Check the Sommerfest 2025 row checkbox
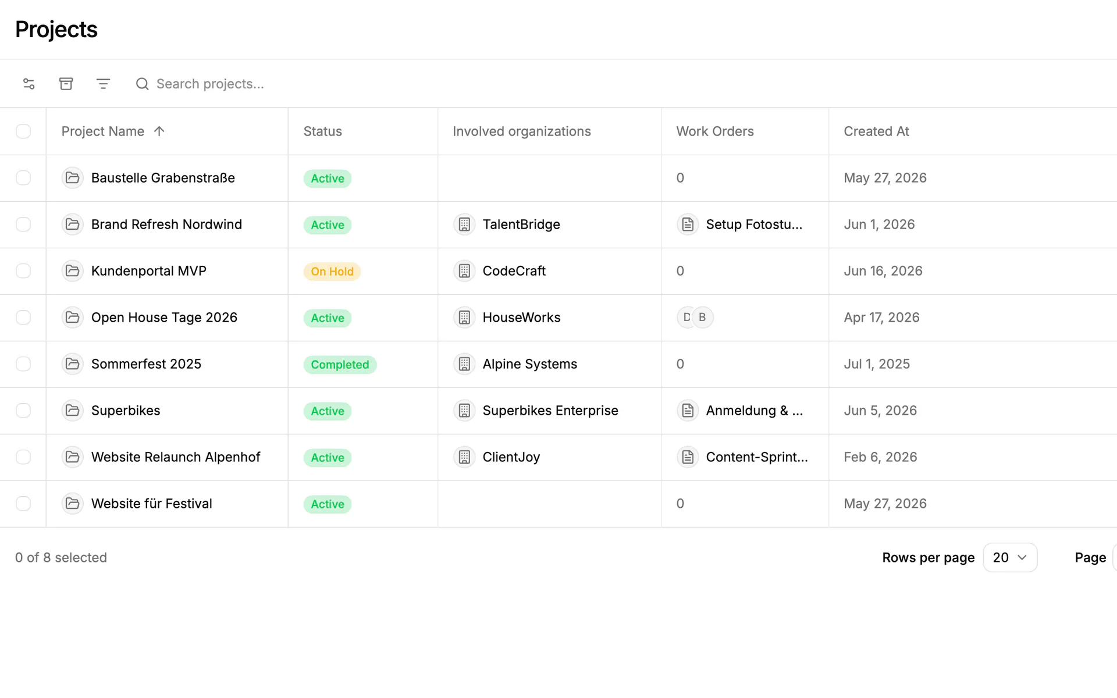 click(x=23, y=364)
